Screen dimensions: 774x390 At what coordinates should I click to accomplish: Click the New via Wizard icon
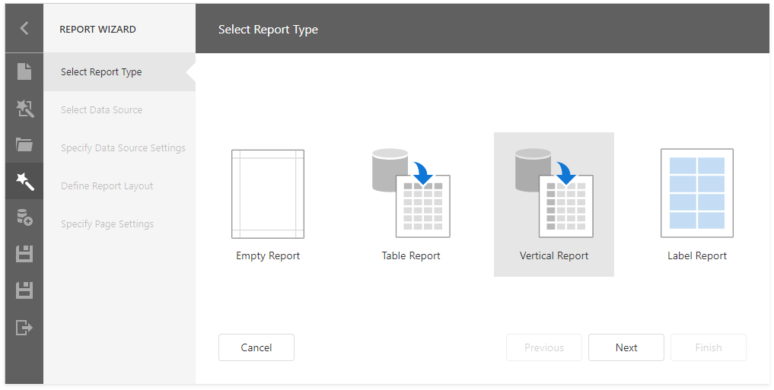(x=24, y=109)
